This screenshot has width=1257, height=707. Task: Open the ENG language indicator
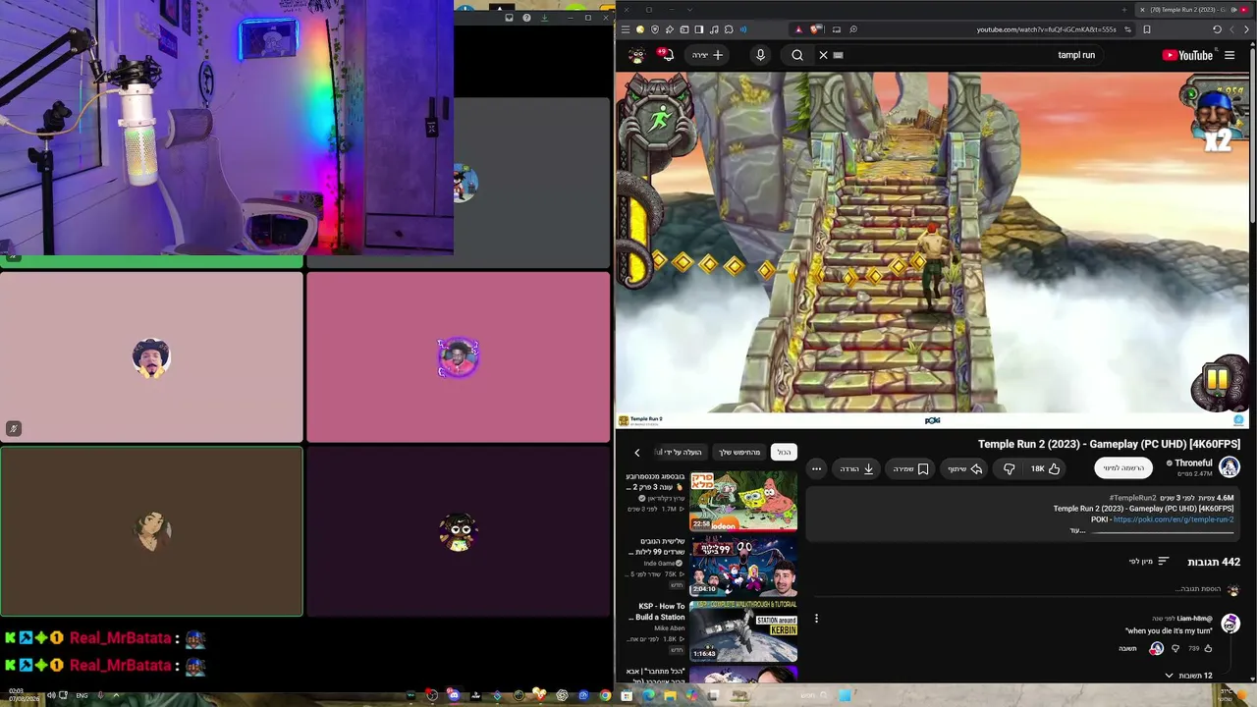82,695
